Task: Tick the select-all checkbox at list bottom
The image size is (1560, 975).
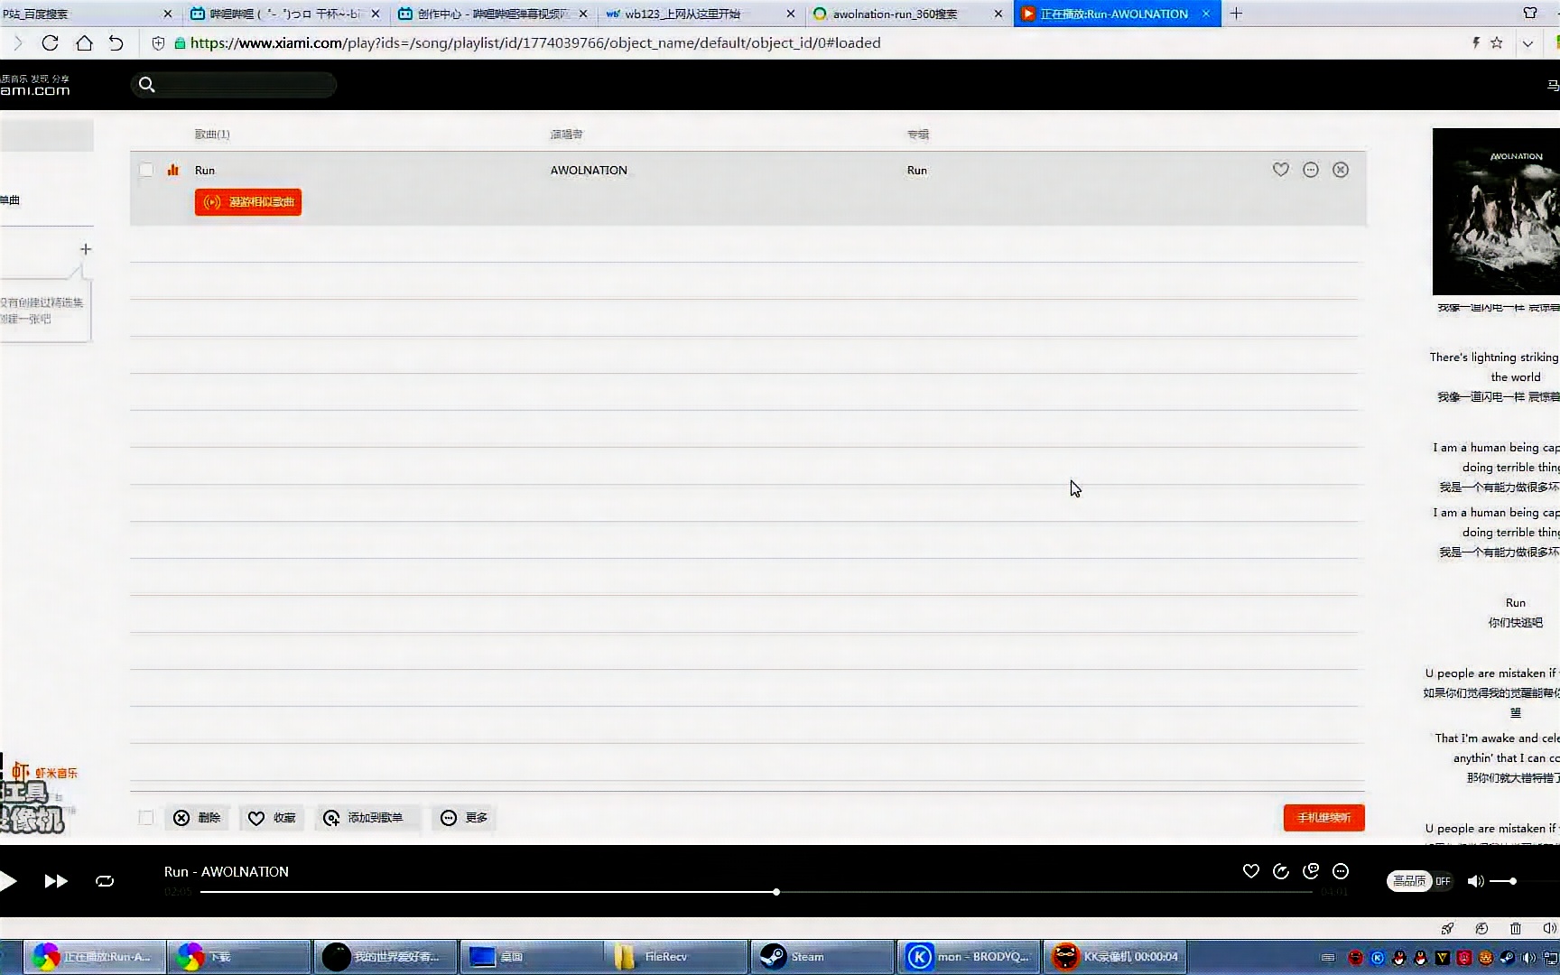Action: click(146, 818)
